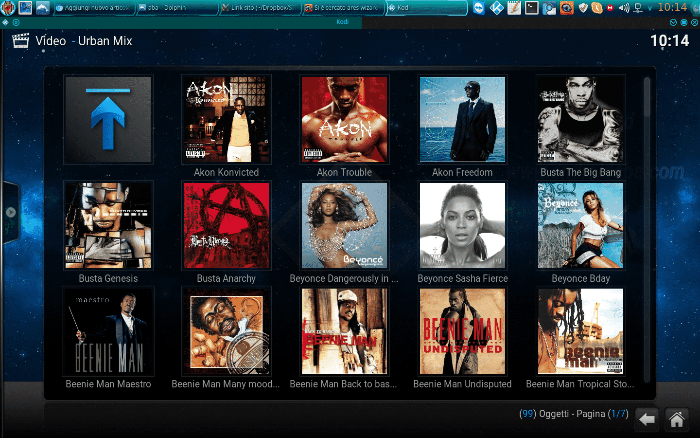Select the Beyonce Dangerously in Love cover

[344, 225]
